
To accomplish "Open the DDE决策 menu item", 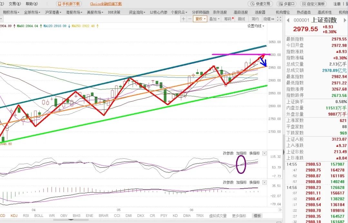I will 114,12.
